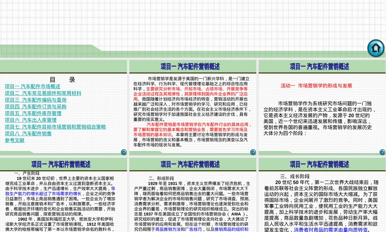Screen dimensions: 386x232
Task: Click text 20 世纪 50 年代
Action: click(293, 183)
